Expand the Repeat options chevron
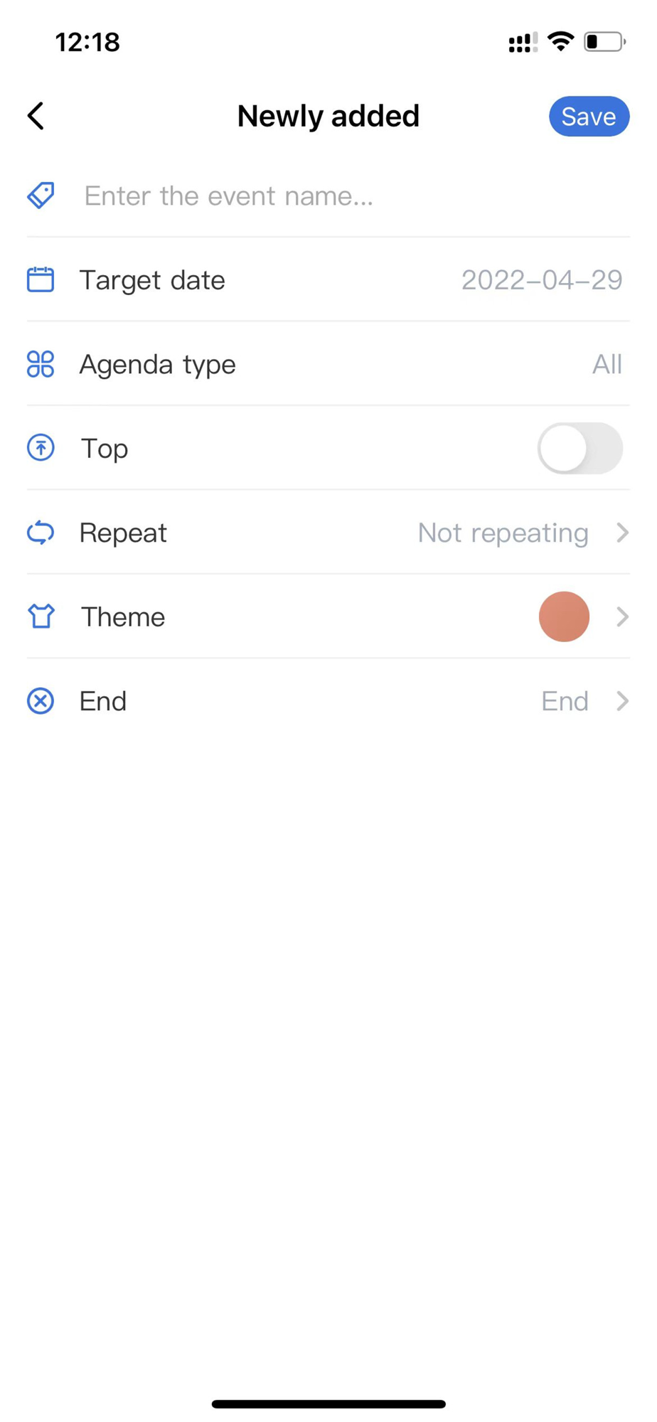The width and height of the screenshot is (657, 1422). [x=622, y=533]
